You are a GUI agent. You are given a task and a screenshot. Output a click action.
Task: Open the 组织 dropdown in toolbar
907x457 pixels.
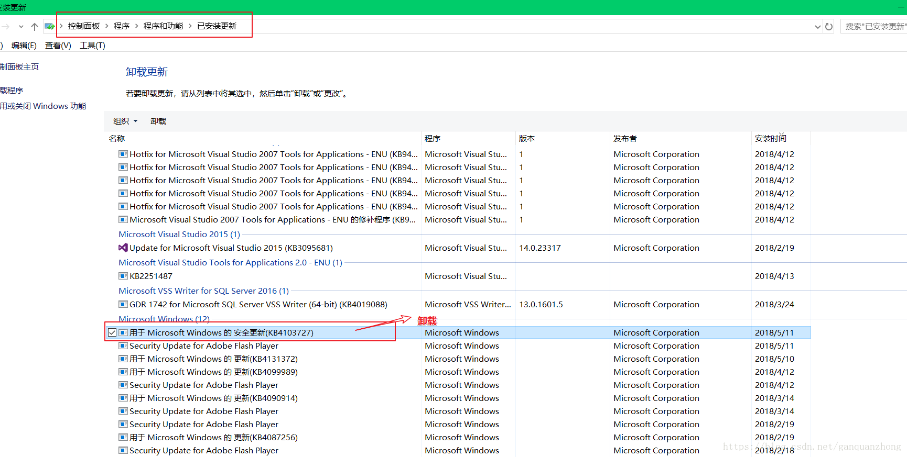[x=125, y=121]
